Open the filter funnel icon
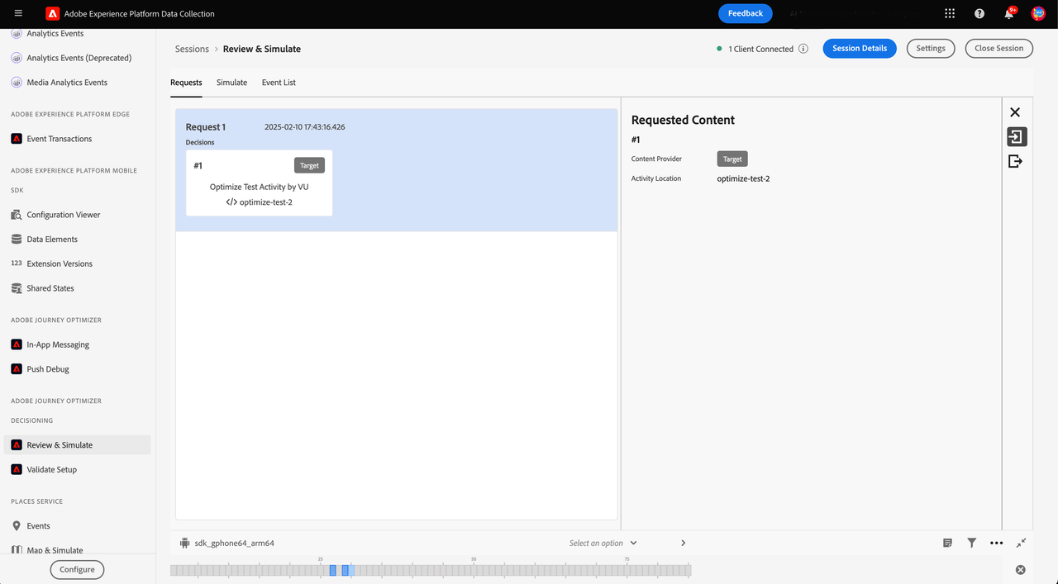Image resolution: width=1058 pixels, height=584 pixels. point(972,543)
